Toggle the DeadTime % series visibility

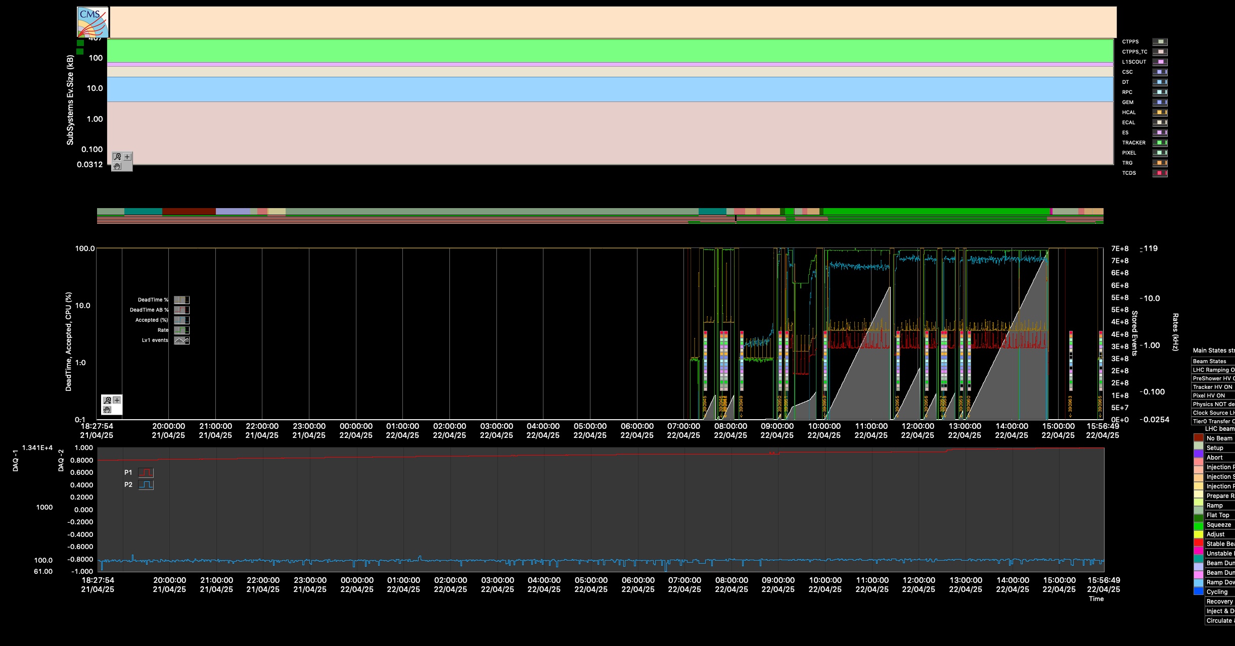(181, 300)
